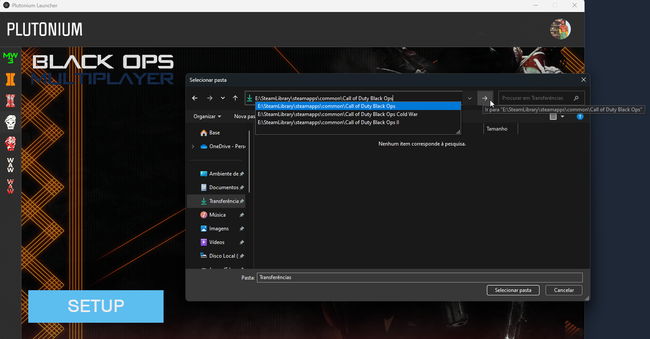Open the orange Black Ops II icon

[10, 79]
